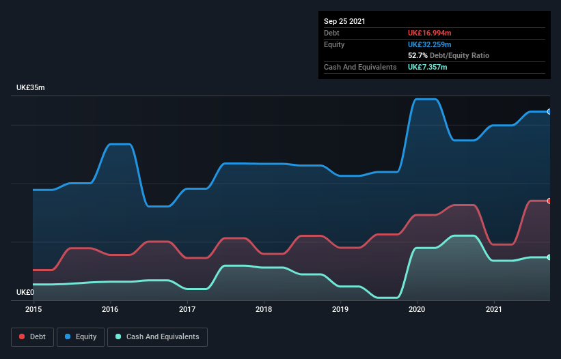The image size is (561, 359).
Task: Click the blue Equity endpoint marker
Action: click(x=549, y=112)
